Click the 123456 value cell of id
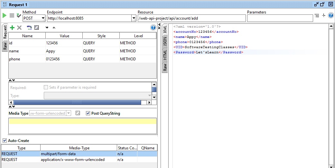The width and height of the screenshot is (335, 168). click(x=64, y=43)
